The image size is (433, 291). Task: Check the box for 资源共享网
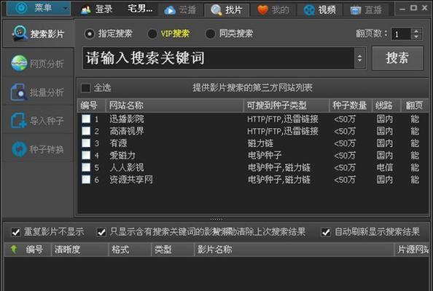[x=86, y=180]
